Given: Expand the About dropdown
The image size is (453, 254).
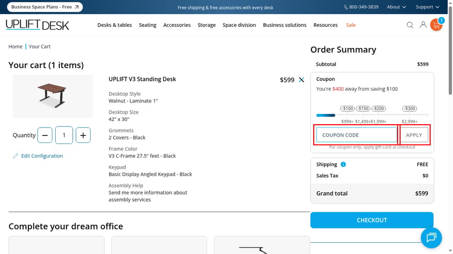Looking at the screenshot, I should pos(396,7).
